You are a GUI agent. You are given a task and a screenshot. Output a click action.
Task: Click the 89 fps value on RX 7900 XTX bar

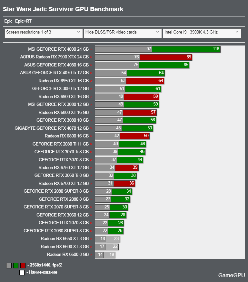[189, 57]
